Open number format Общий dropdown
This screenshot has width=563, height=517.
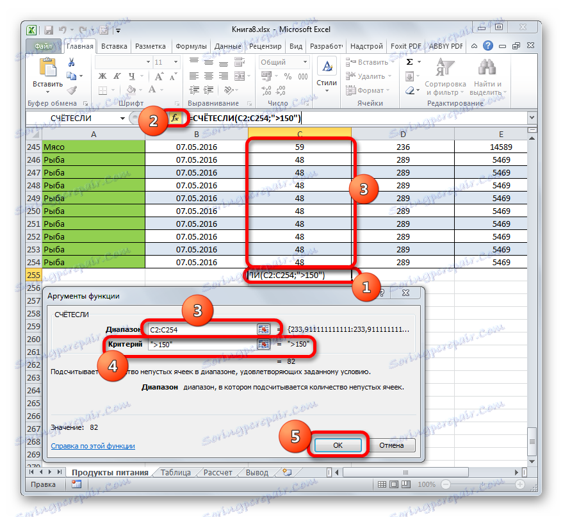click(305, 62)
